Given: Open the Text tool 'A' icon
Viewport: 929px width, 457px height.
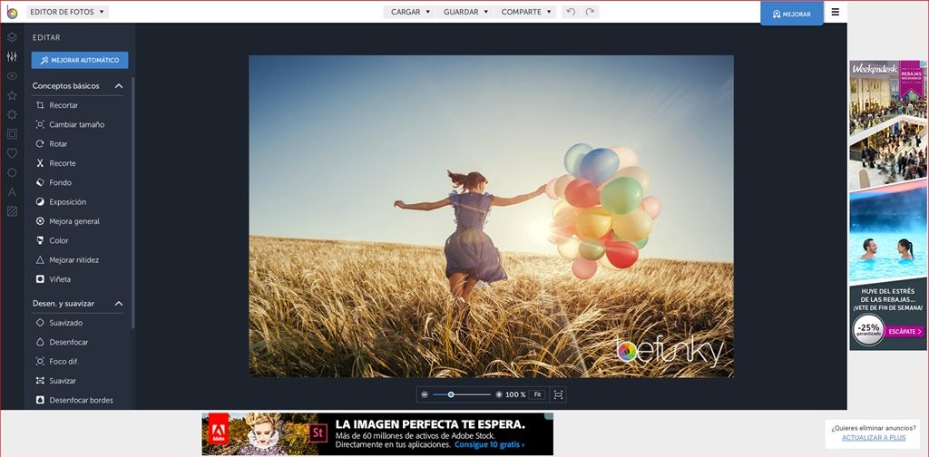Looking at the screenshot, I should 12,192.
